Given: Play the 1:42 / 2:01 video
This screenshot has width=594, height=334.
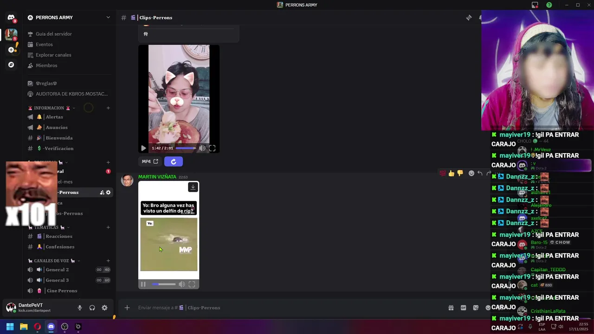Looking at the screenshot, I should tap(143, 148).
